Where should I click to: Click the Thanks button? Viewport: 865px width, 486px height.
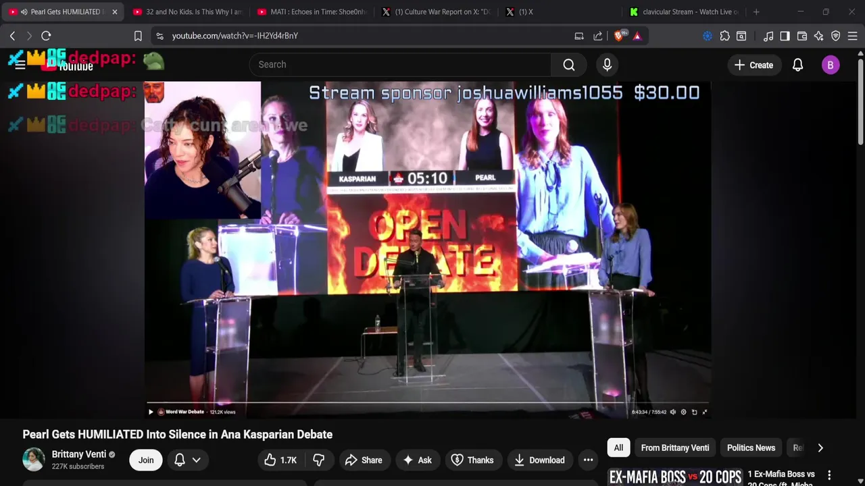point(473,460)
